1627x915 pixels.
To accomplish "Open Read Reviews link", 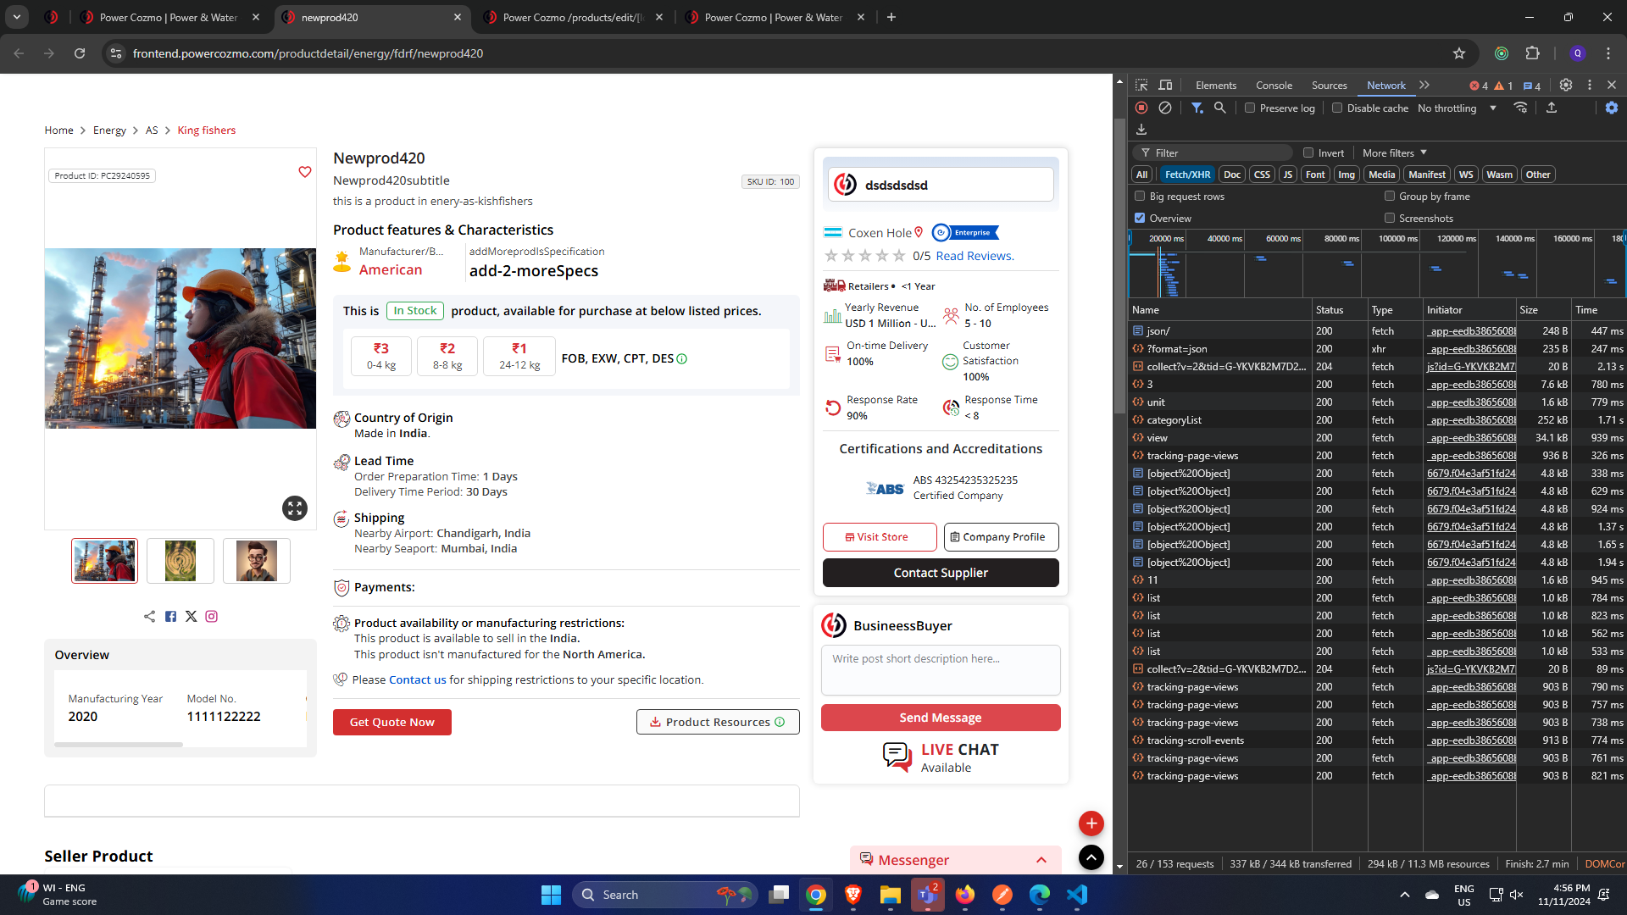I will [975, 256].
